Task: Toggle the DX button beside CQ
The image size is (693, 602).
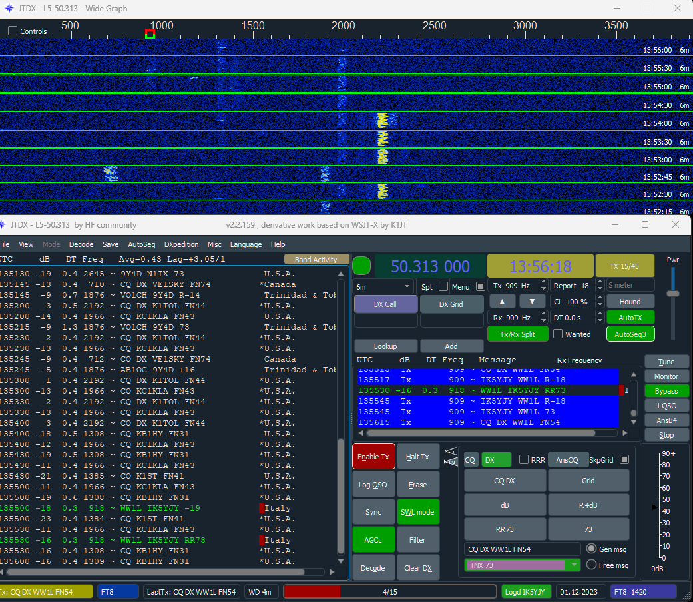Action: click(x=496, y=459)
